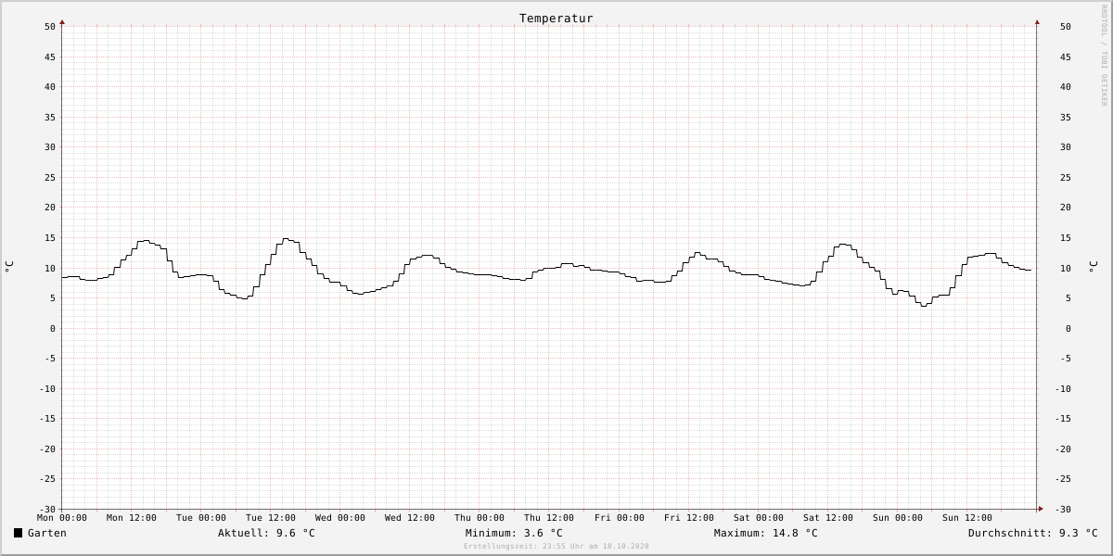Click the '-30' label on left axis

click(x=47, y=510)
